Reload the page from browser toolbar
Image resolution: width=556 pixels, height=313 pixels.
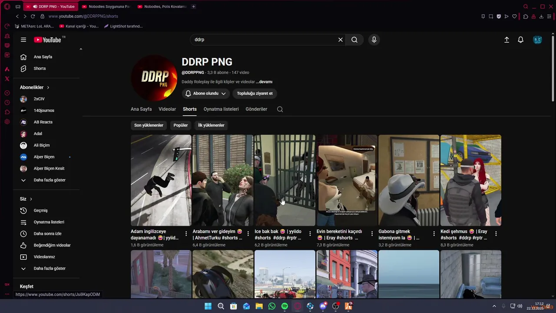[x=33, y=16]
